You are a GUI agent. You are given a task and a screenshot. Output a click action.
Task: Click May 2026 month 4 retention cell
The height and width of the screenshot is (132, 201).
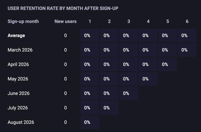[x=148, y=79]
